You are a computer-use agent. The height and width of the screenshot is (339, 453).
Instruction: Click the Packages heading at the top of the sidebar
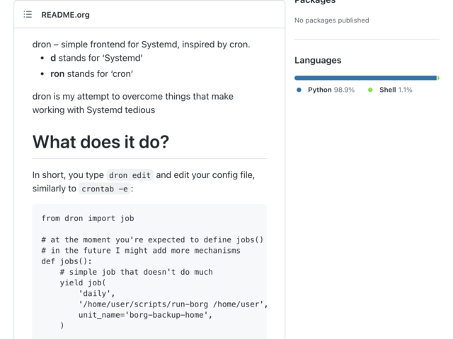pos(315,1)
